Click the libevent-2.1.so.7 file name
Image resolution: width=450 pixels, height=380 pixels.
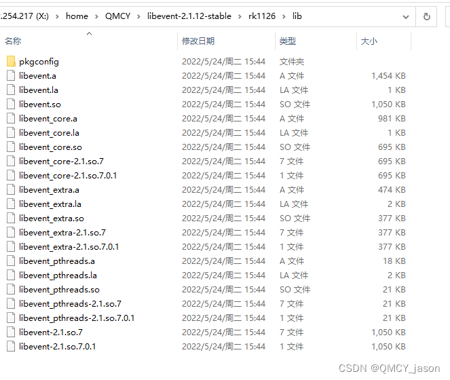[x=51, y=332]
